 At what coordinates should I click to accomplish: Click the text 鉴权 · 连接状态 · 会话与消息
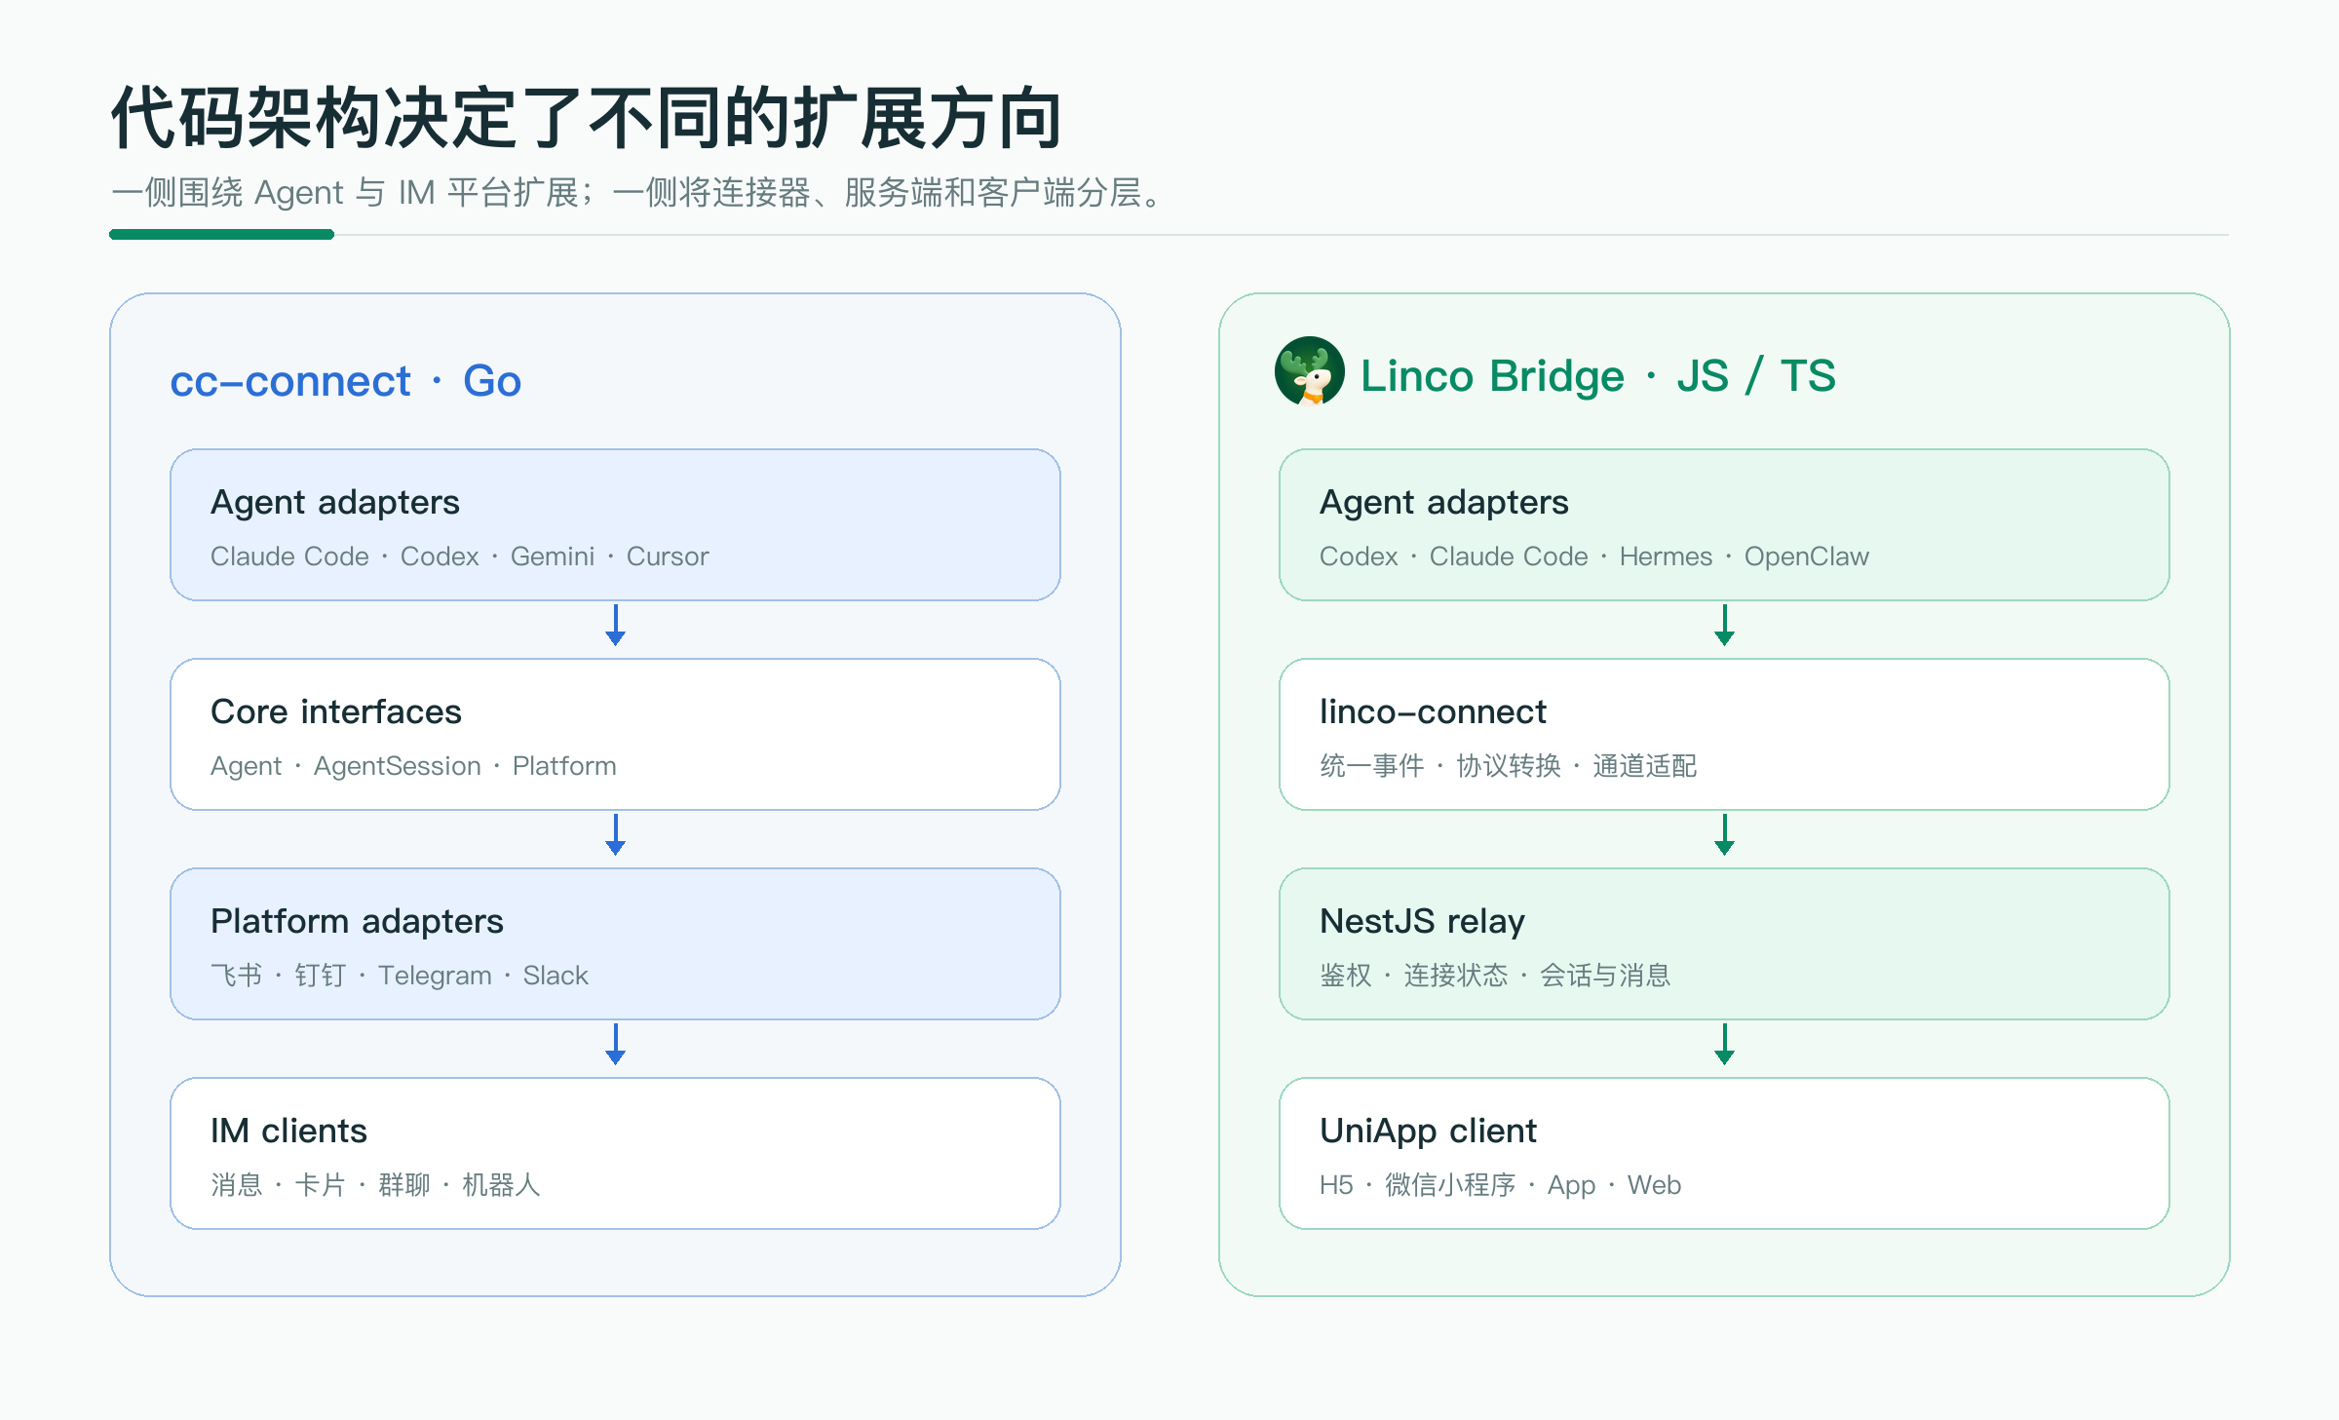click(1495, 976)
